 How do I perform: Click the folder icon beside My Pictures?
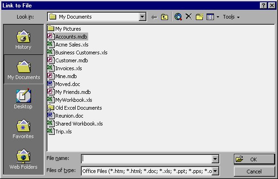click(51, 28)
